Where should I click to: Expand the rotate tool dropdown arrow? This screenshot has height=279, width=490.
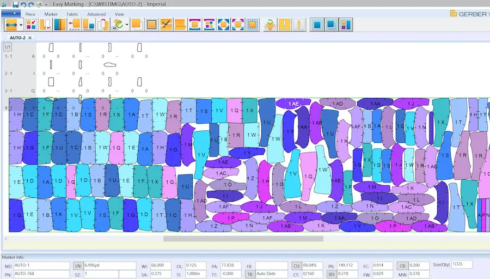126,25
